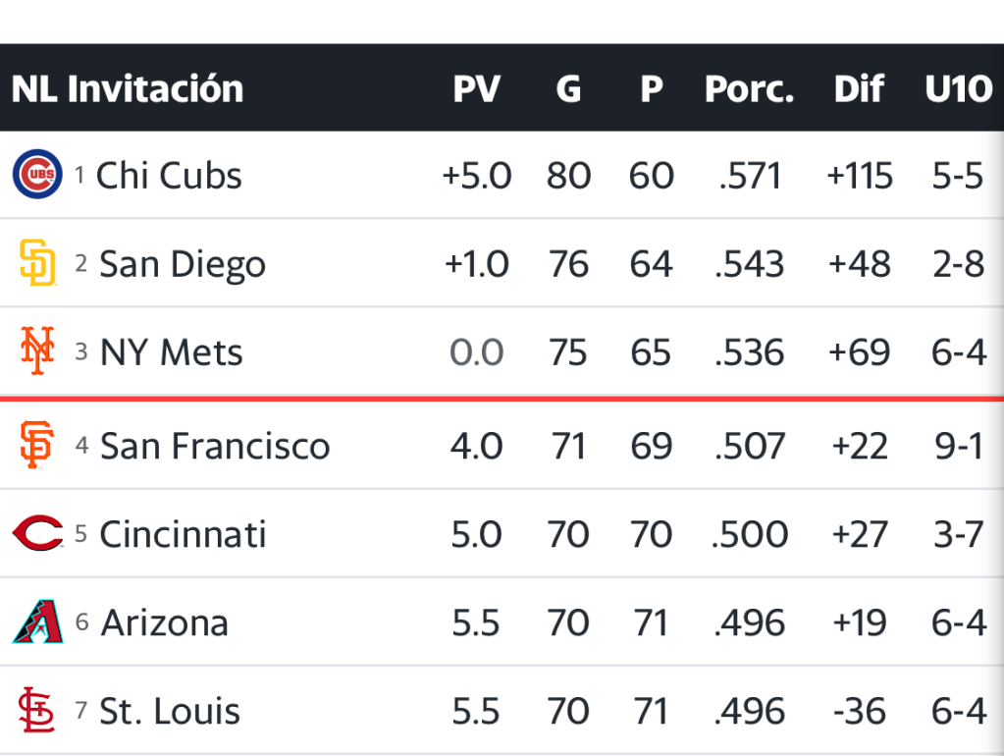1004x756 pixels.
Task: Click the NY Mets logo
Action: 37,351
